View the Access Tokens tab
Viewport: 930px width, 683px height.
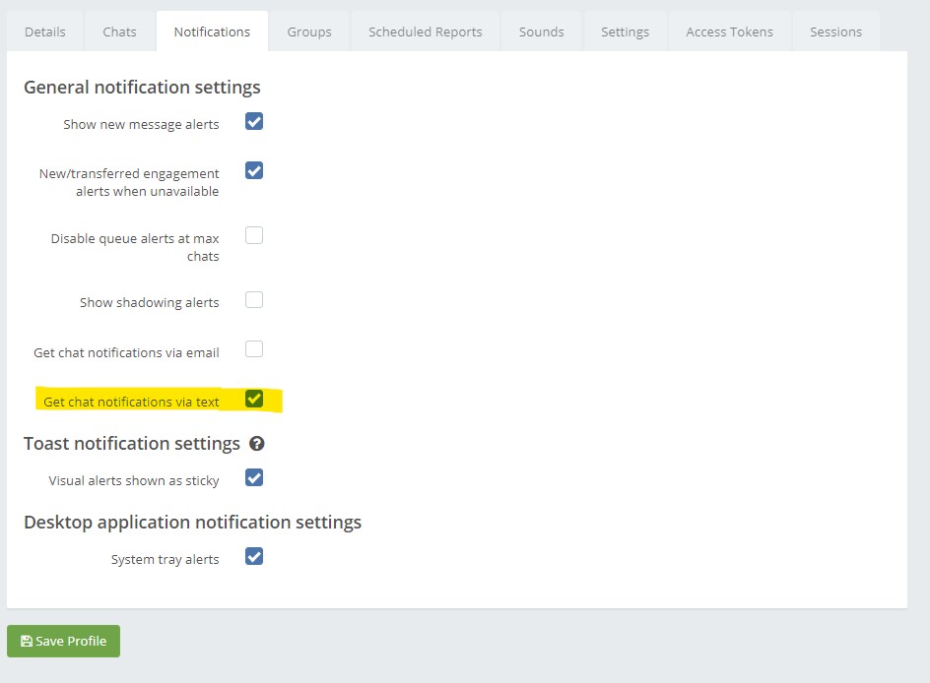[729, 31]
